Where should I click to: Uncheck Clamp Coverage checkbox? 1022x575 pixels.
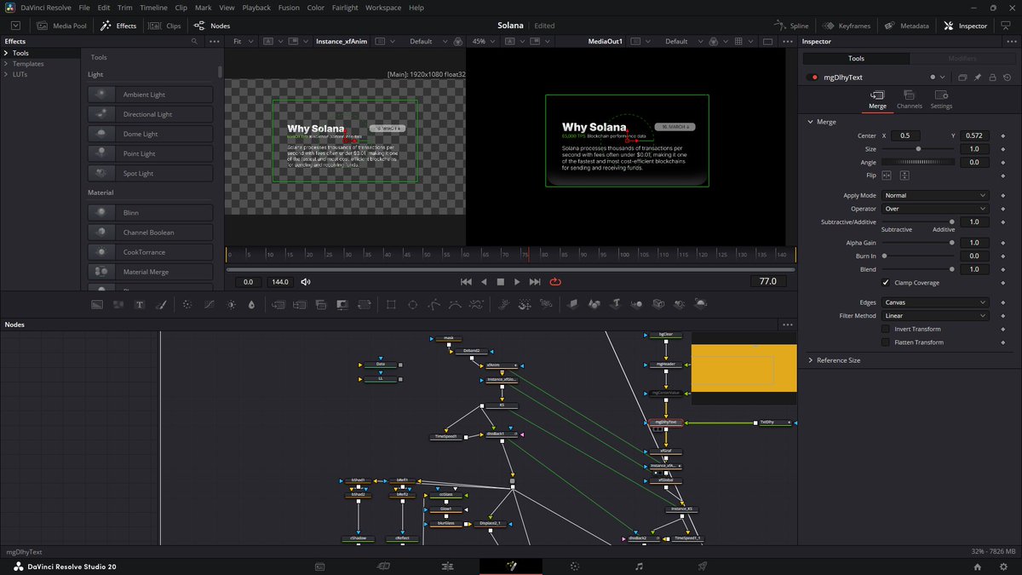click(x=886, y=283)
